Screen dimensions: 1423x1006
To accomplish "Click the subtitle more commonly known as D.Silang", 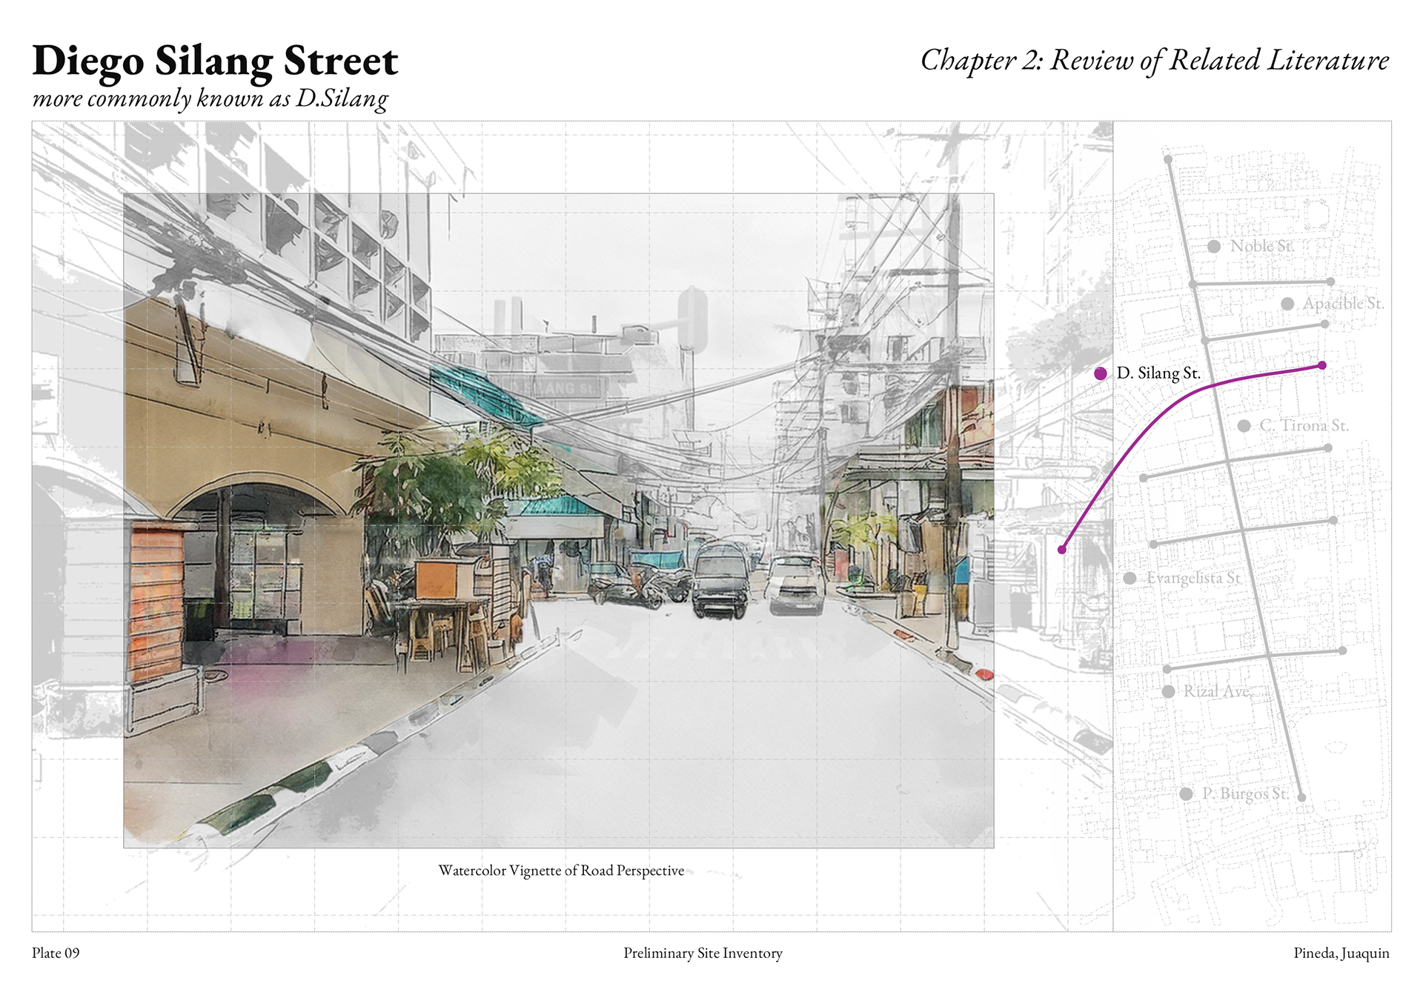I will pos(210,99).
